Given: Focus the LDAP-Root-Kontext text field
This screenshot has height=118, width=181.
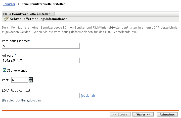Looking at the screenshot, I should [x=41, y=95].
